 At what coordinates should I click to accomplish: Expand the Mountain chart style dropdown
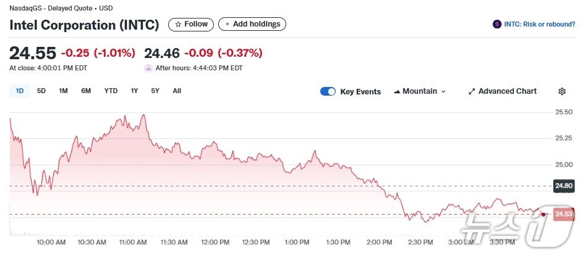click(x=443, y=91)
